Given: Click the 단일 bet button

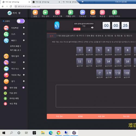Looking at the screenshot, I should pyautogui.click(x=118, y=73).
